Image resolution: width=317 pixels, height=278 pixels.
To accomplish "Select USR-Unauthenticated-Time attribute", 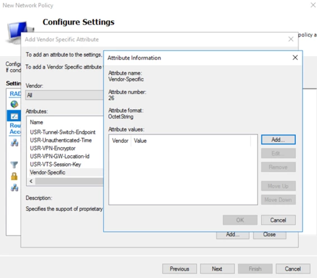I will click(x=60, y=140).
